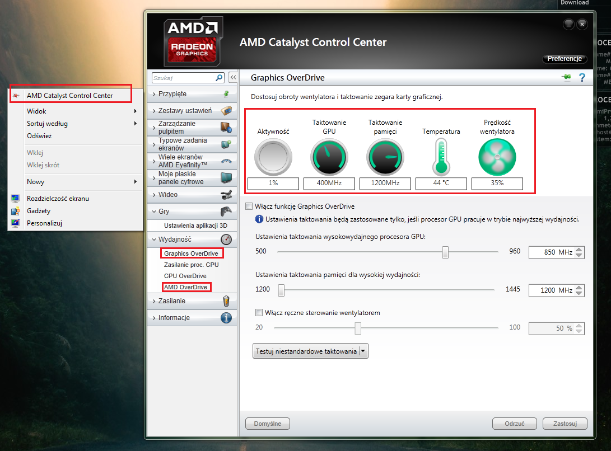611x451 pixels.
Task: Click the GPU clock slider handle
Action: coord(445,252)
